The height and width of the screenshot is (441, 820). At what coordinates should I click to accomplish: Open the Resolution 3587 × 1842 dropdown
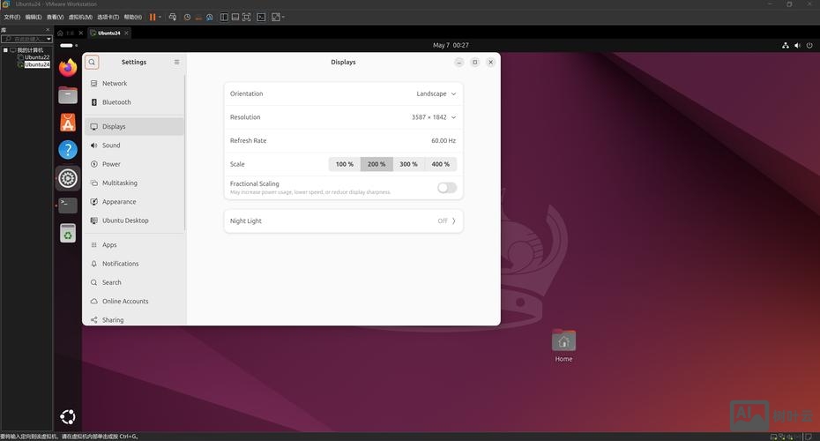(434, 117)
